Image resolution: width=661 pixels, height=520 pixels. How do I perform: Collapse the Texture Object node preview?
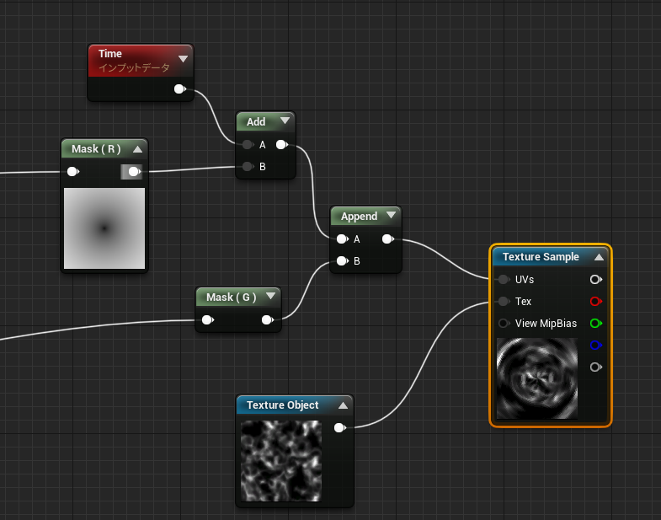[344, 405]
